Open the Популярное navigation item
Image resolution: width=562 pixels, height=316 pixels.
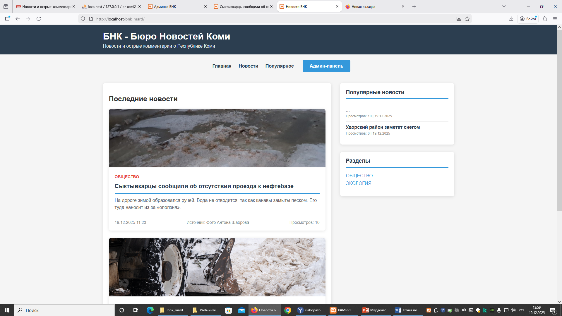pos(279,66)
